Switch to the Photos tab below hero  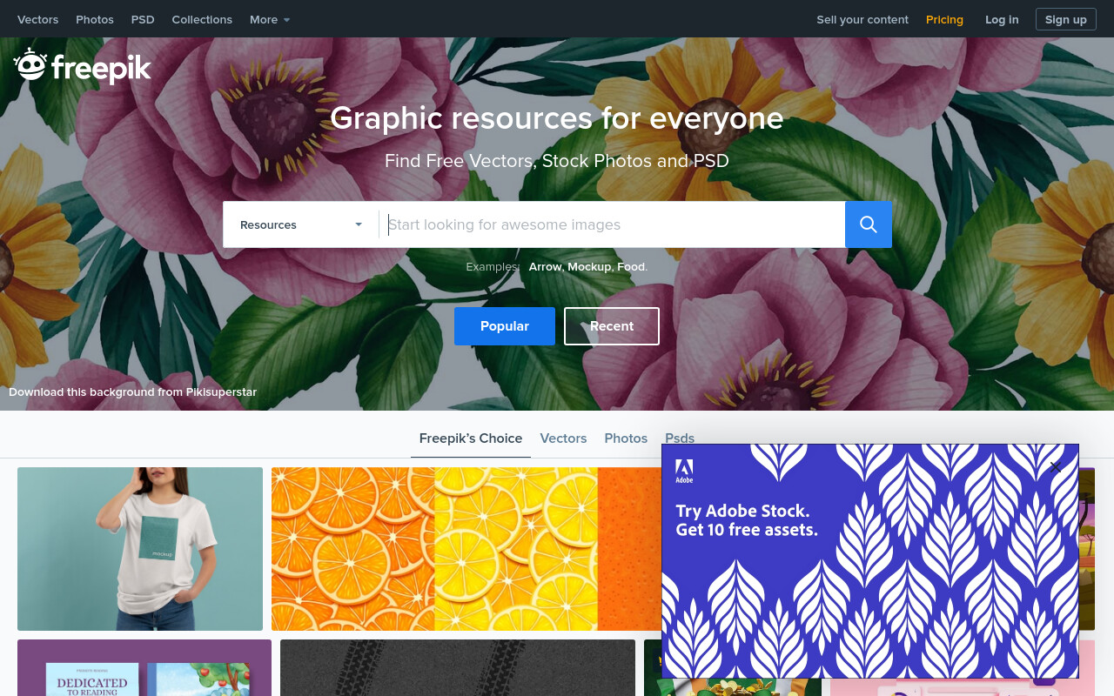click(x=626, y=438)
